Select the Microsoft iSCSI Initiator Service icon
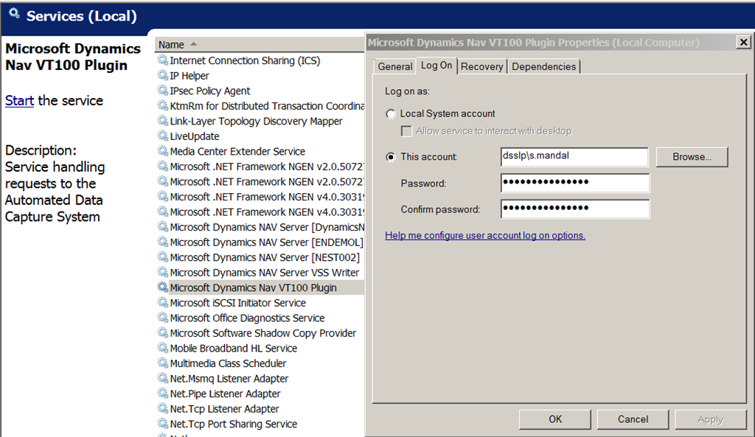 (x=163, y=303)
